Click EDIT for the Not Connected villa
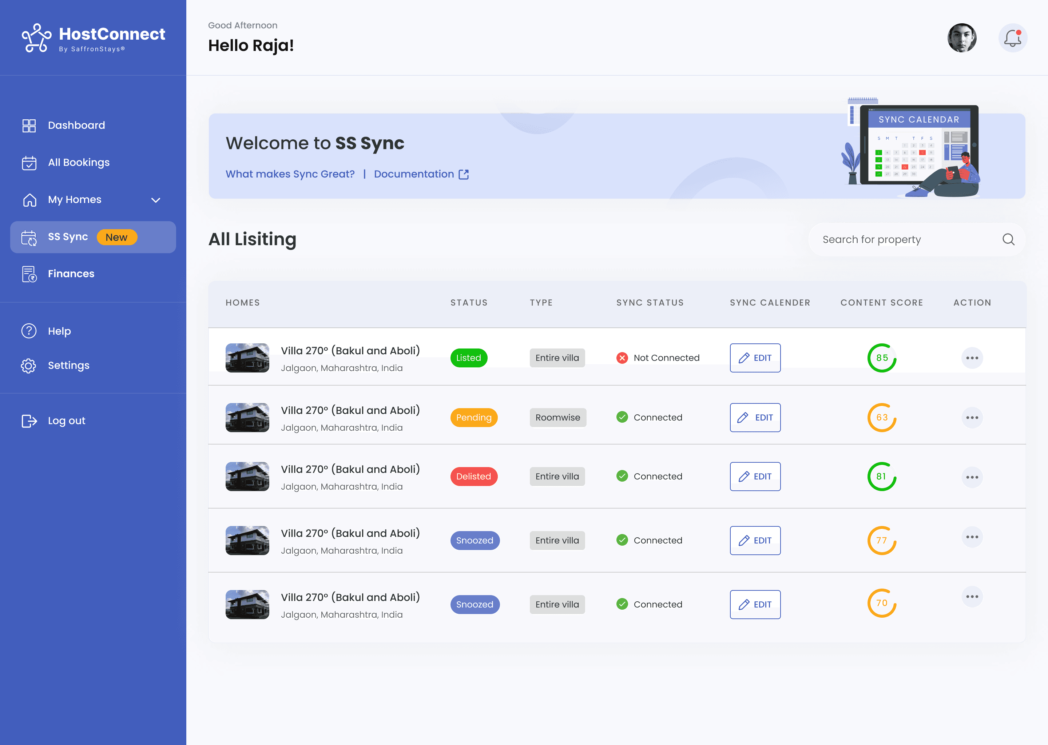 (x=755, y=358)
